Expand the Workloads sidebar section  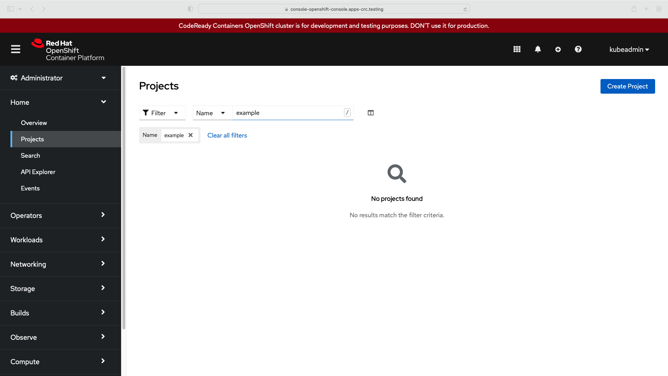tap(58, 240)
